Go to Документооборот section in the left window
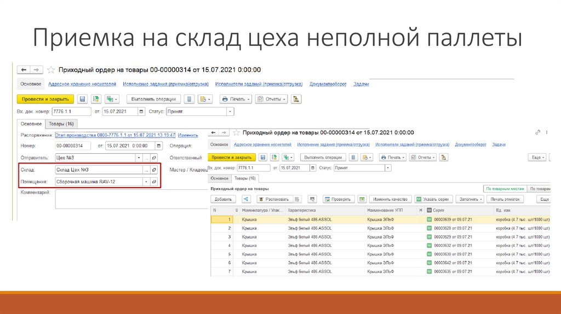Image resolution: width=561 pixels, height=314 pixels. tap(329, 84)
